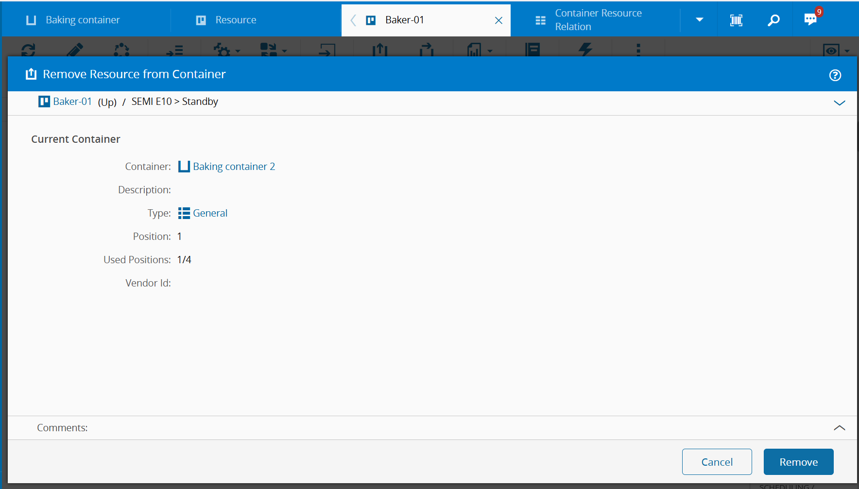Open the dropdown arrow beside the gear icon
Screen dimensions: 859x489
point(238,51)
